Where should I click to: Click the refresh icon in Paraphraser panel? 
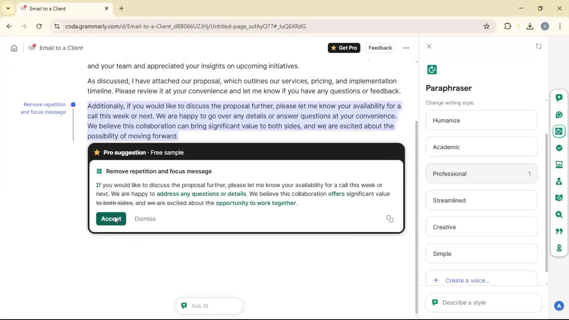pyautogui.click(x=538, y=47)
